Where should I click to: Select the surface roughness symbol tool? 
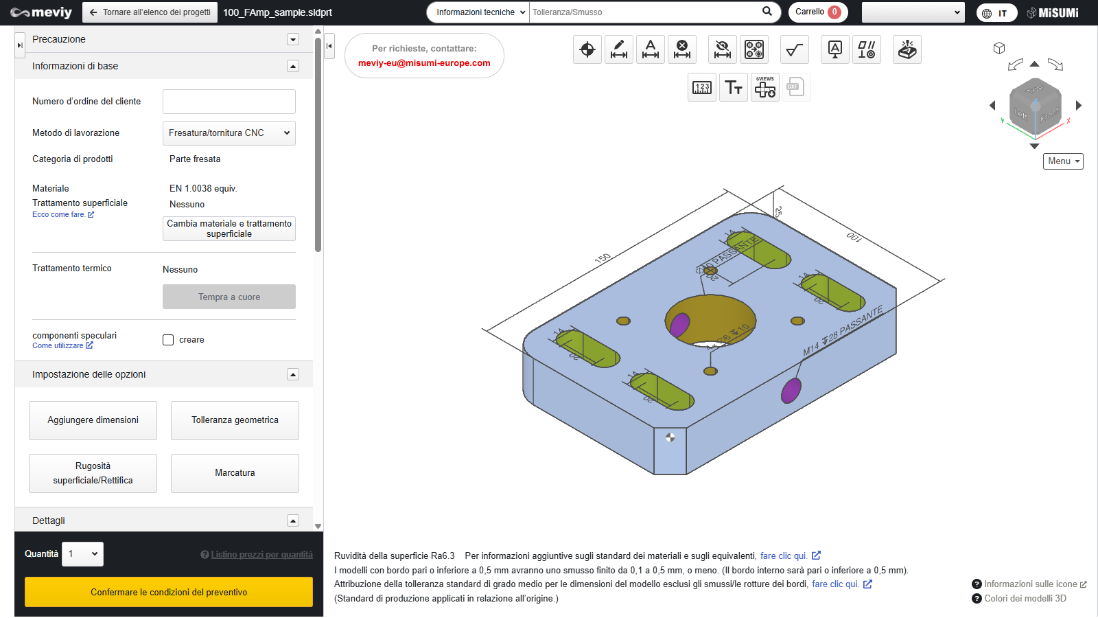click(x=794, y=49)
